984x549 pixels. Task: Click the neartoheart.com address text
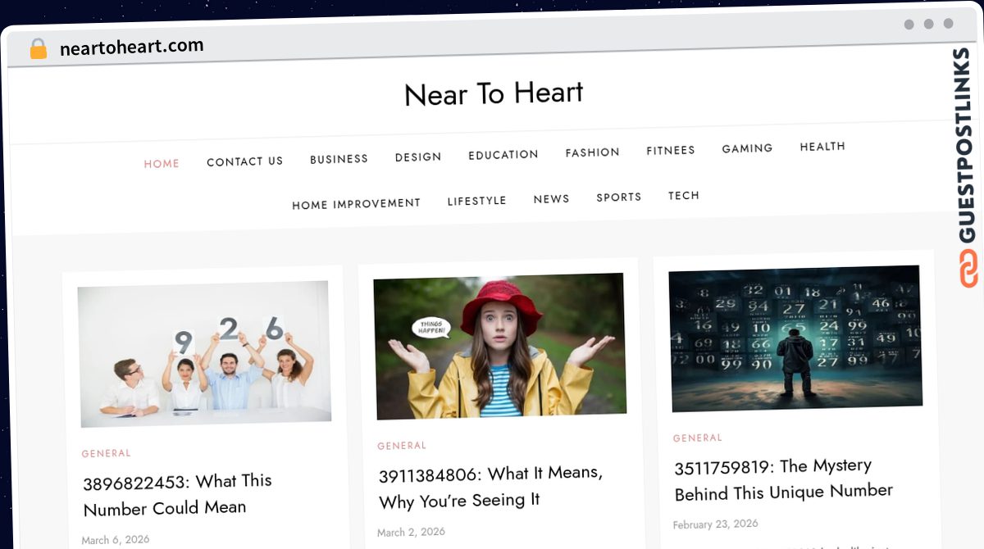(132, 48)
